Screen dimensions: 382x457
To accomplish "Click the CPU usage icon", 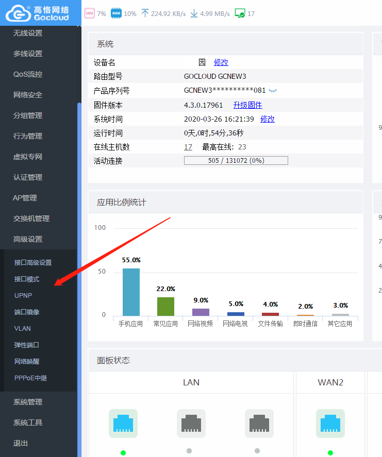I will tap(90, 13).
